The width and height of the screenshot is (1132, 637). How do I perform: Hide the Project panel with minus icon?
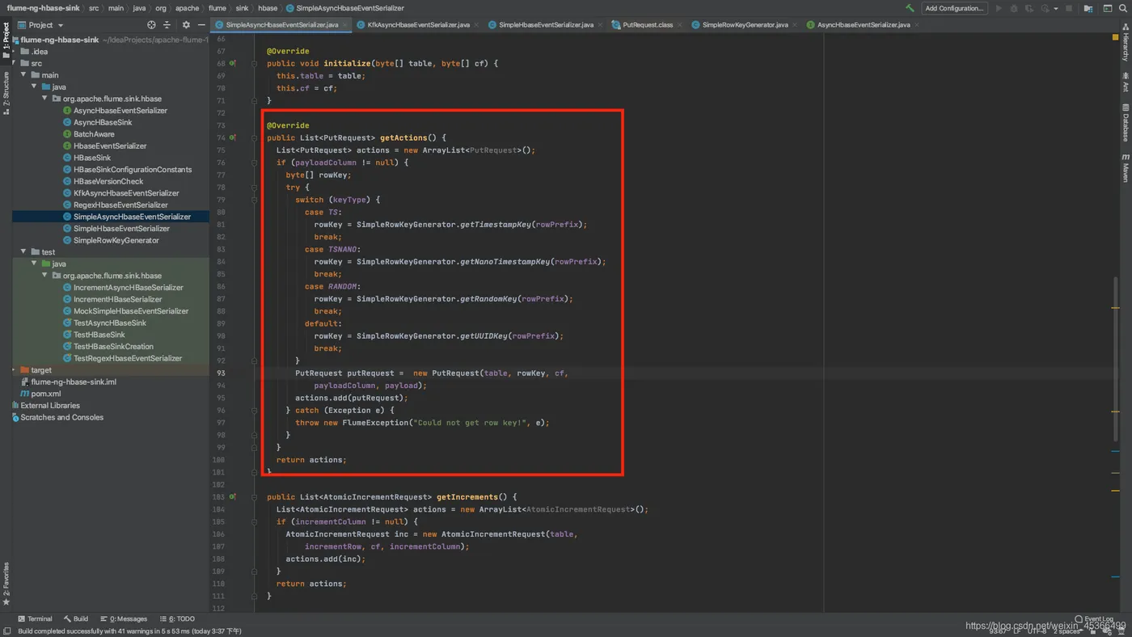point(201,25)
